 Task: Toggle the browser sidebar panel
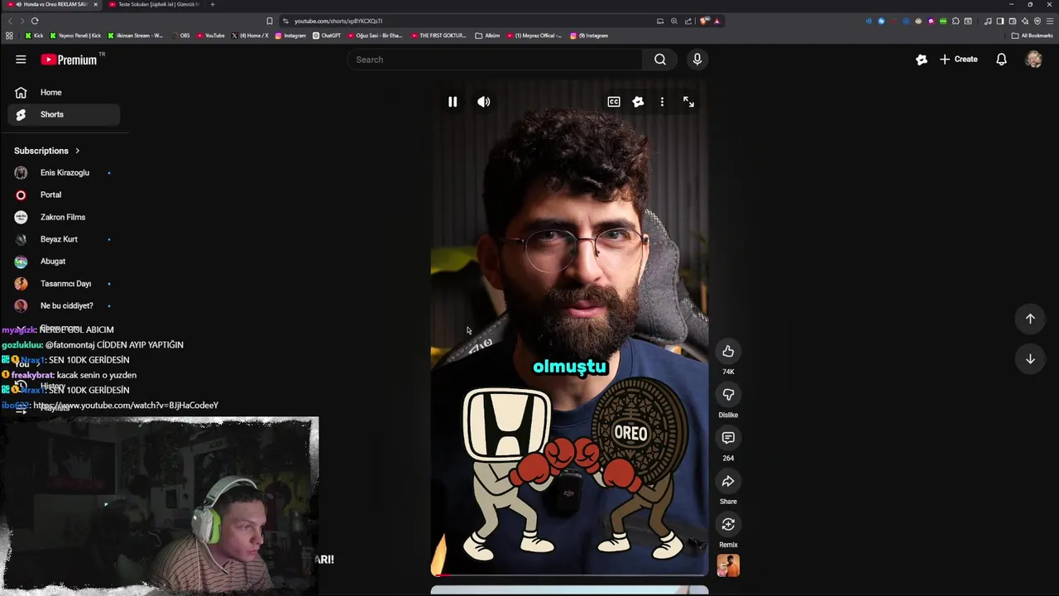coord(1000,21)
